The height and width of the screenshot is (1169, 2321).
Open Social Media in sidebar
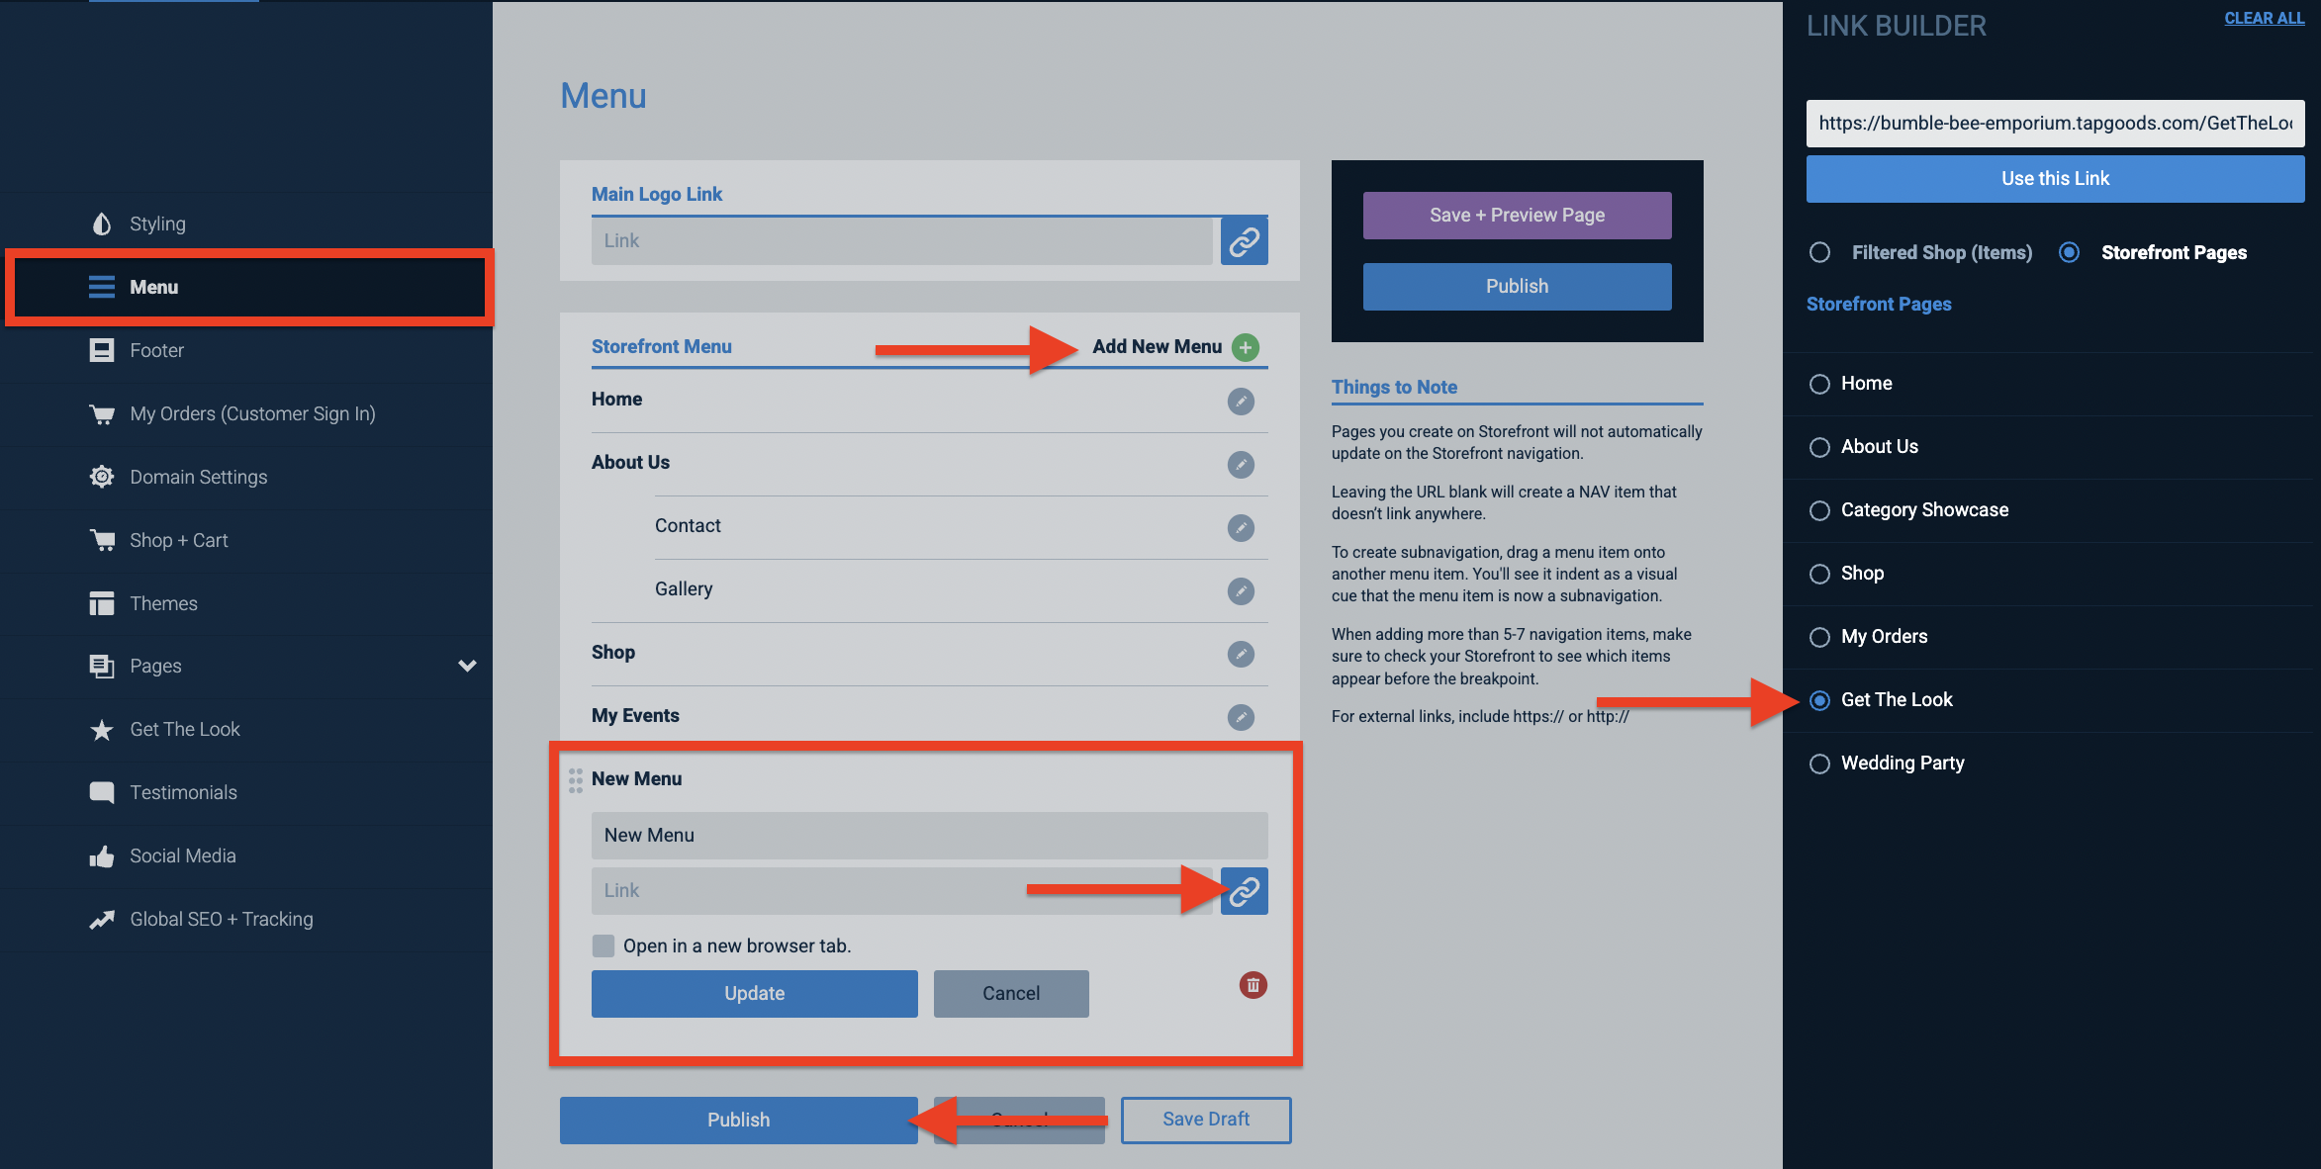click(x=246, y=855)
